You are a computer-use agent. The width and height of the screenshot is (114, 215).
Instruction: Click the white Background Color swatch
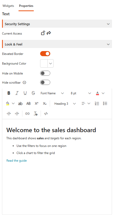tap(44, 63)
